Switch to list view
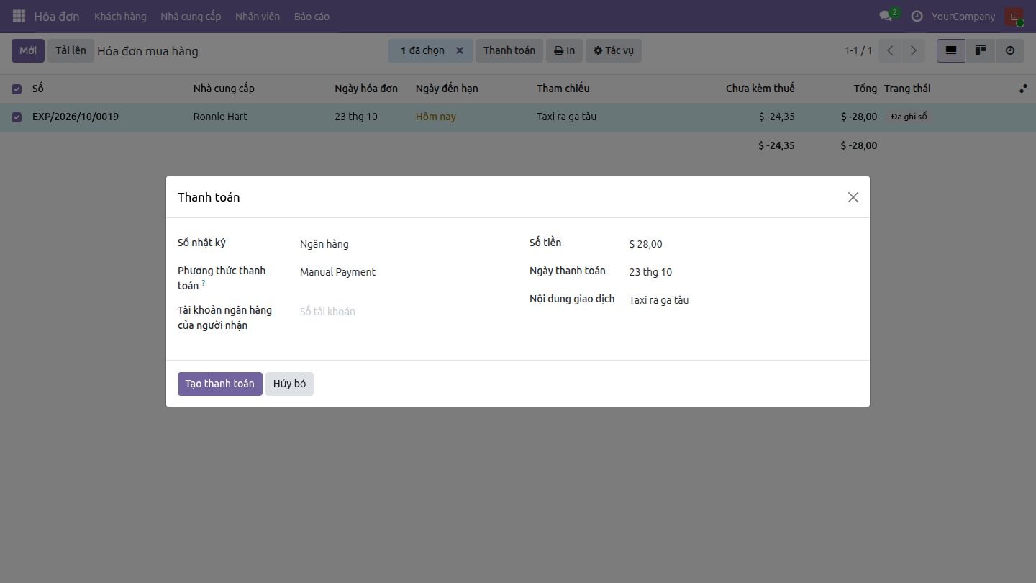 (951, 50)
